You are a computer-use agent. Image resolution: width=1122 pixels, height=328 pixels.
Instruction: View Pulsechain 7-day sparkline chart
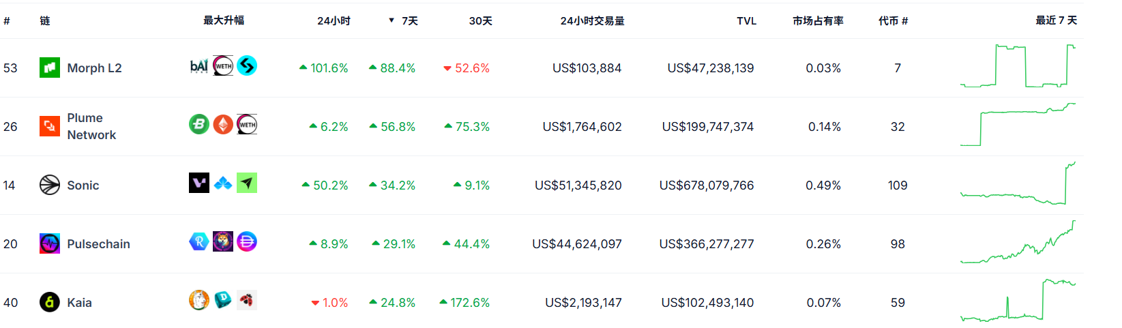[1018, 243]
